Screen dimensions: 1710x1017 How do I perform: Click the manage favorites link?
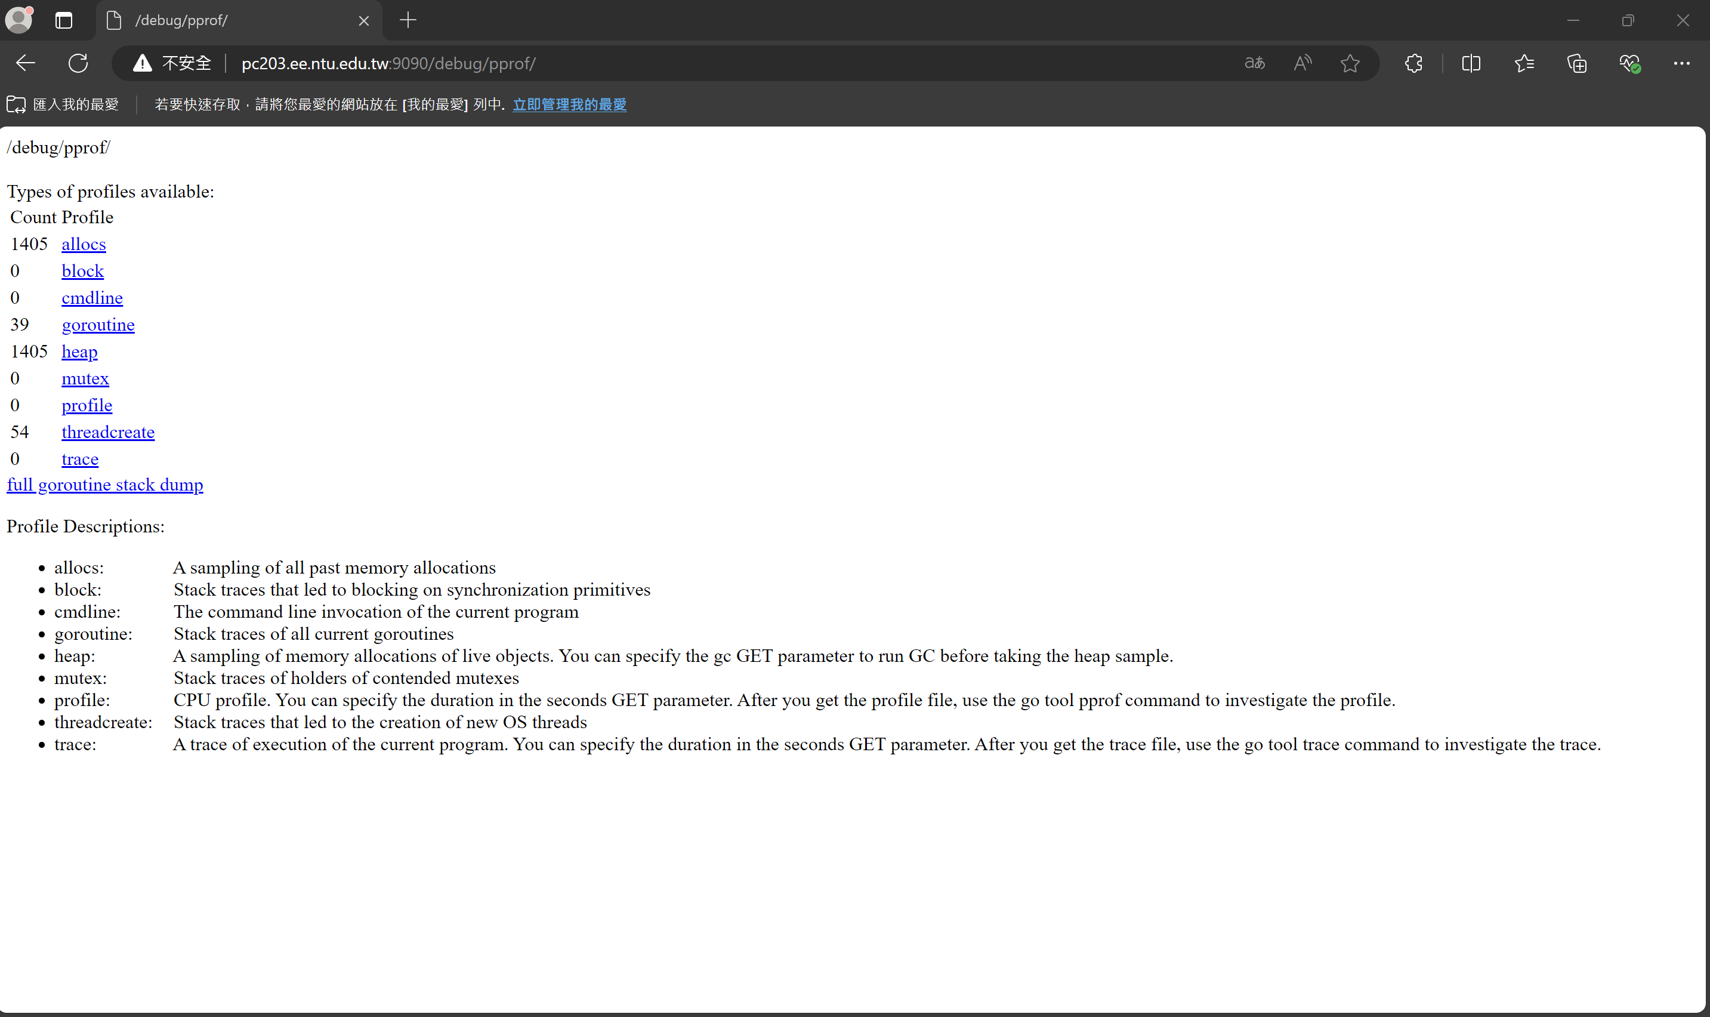click(569, 104)
